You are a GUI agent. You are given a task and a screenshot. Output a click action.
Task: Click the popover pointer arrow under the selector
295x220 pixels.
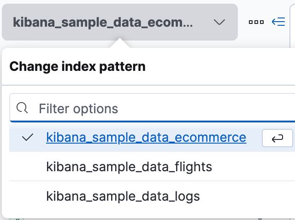click(120, 44)
